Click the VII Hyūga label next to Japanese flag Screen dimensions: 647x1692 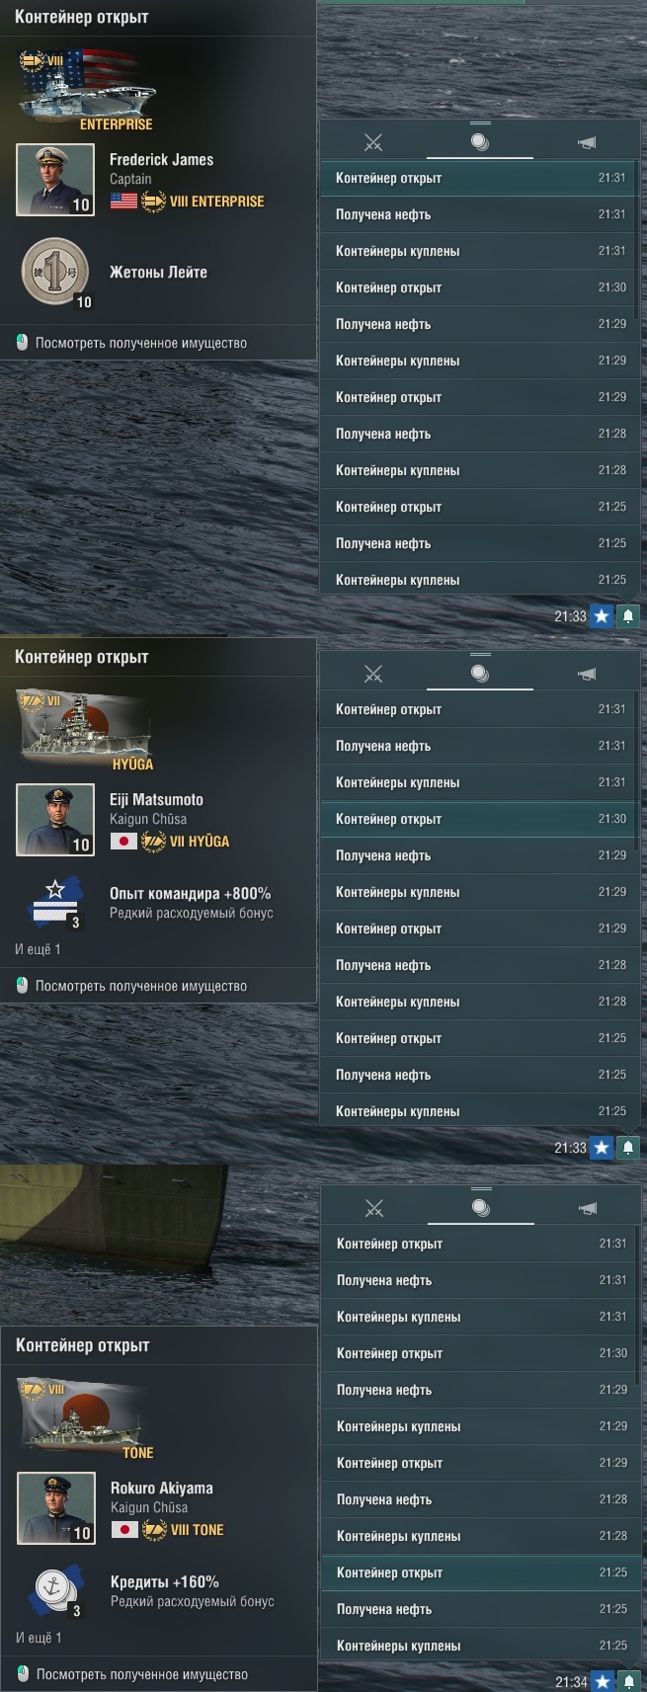point(199,842)
